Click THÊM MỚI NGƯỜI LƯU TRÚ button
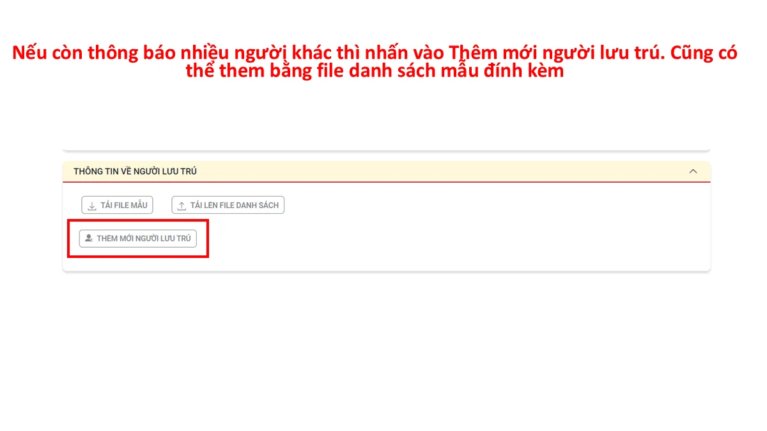 click(138, 238)
